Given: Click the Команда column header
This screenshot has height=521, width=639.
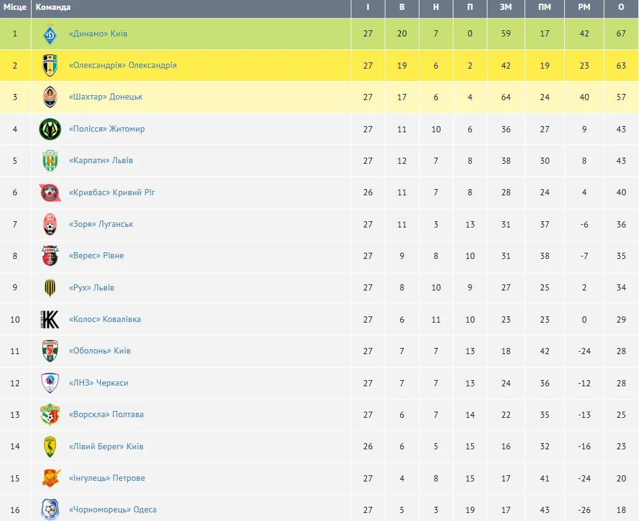Looking at the screenshot, I should pos(53,7).
